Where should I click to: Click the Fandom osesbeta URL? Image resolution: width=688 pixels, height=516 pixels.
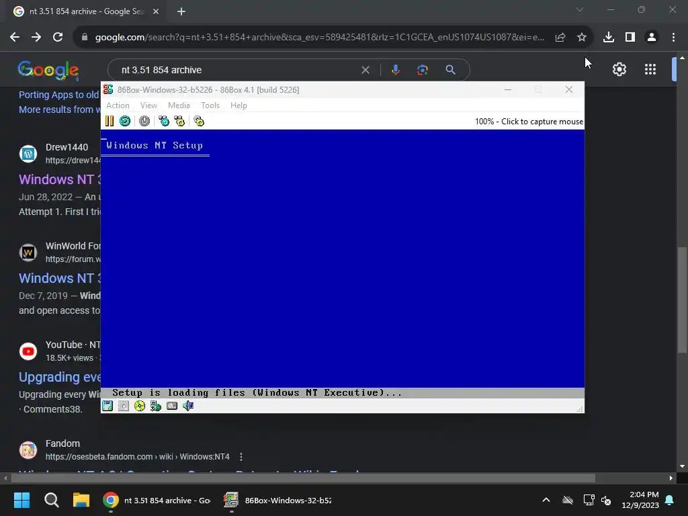point(137,457)
